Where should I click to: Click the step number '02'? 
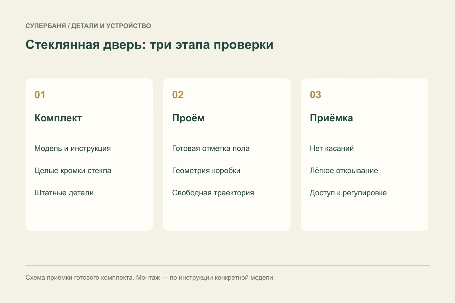(x=178, y=95)
